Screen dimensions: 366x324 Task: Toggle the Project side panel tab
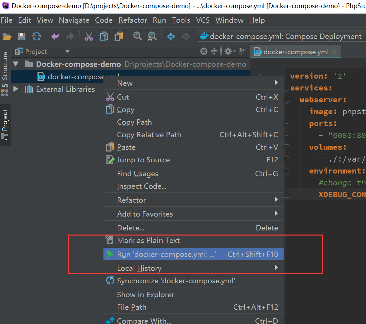5,124
